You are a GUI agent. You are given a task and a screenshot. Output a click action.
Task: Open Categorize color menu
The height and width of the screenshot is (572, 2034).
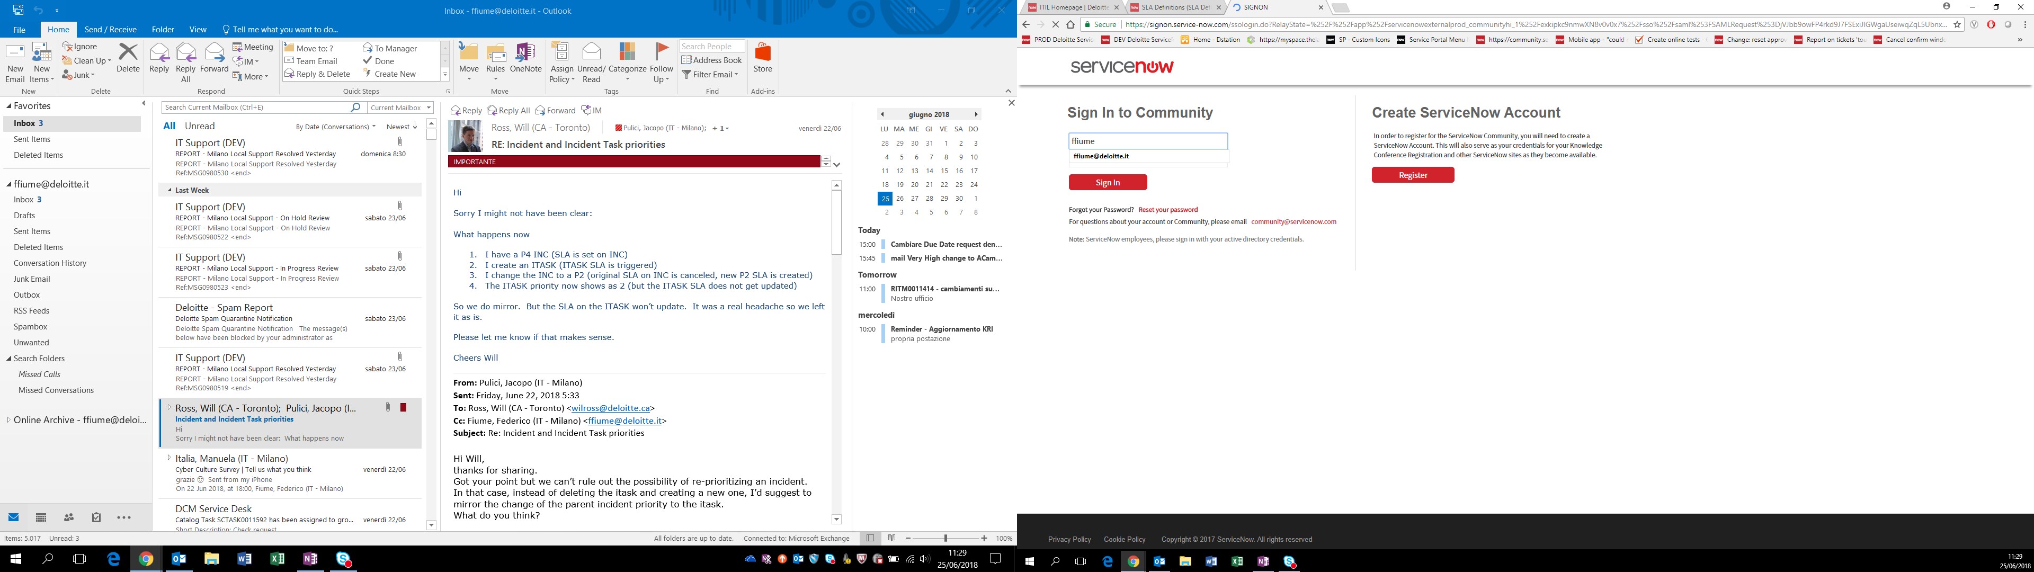click(x=628, y=63)
